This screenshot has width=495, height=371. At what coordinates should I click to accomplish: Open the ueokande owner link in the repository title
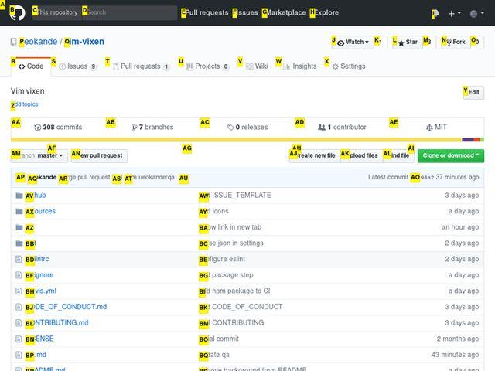pyautogui.click(x=38, y=42)
